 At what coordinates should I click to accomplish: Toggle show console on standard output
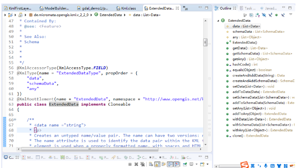click(170, 165)
